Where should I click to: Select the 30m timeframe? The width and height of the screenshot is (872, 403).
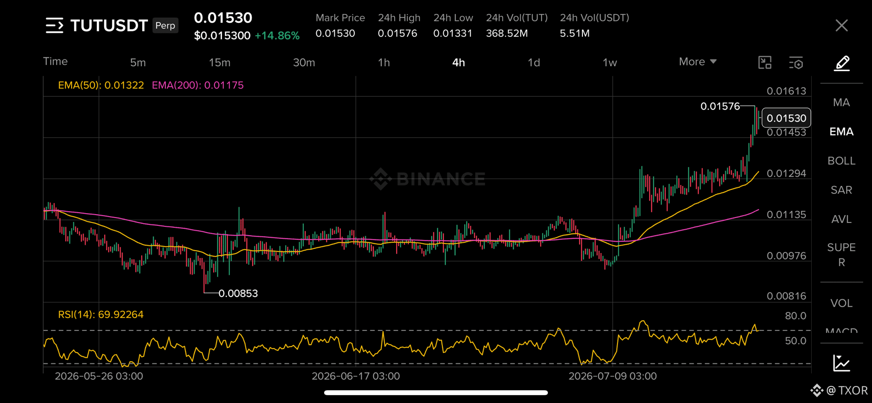click(x=304, y=62)
